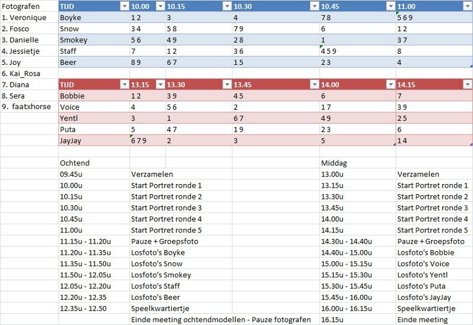473x325 pixels.
Task: Click the 13.45 header filter arrow
Action: (315, 84)
